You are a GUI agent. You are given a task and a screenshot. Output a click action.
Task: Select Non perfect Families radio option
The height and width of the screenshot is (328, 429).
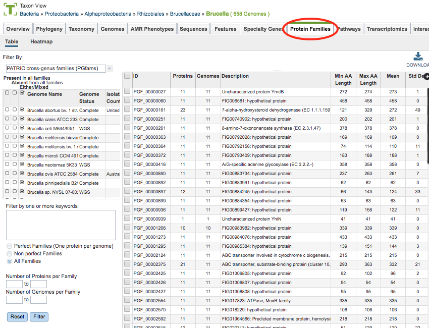point(10,254)
